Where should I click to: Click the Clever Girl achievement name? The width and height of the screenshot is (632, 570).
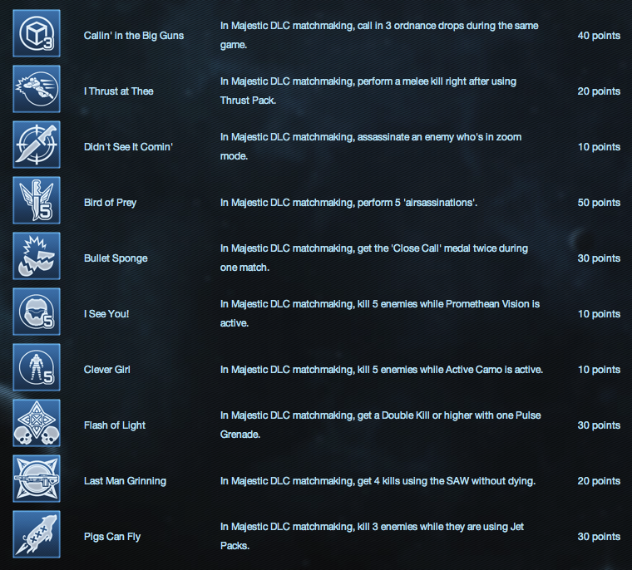click(x=106, y=370)
